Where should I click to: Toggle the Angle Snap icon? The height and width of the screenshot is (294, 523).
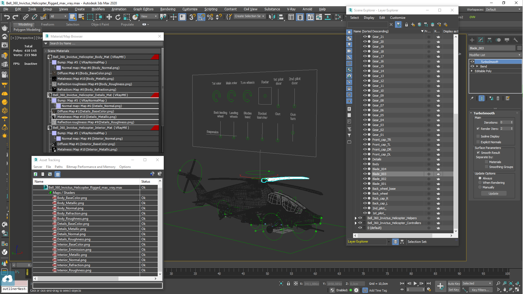point(201,17)
